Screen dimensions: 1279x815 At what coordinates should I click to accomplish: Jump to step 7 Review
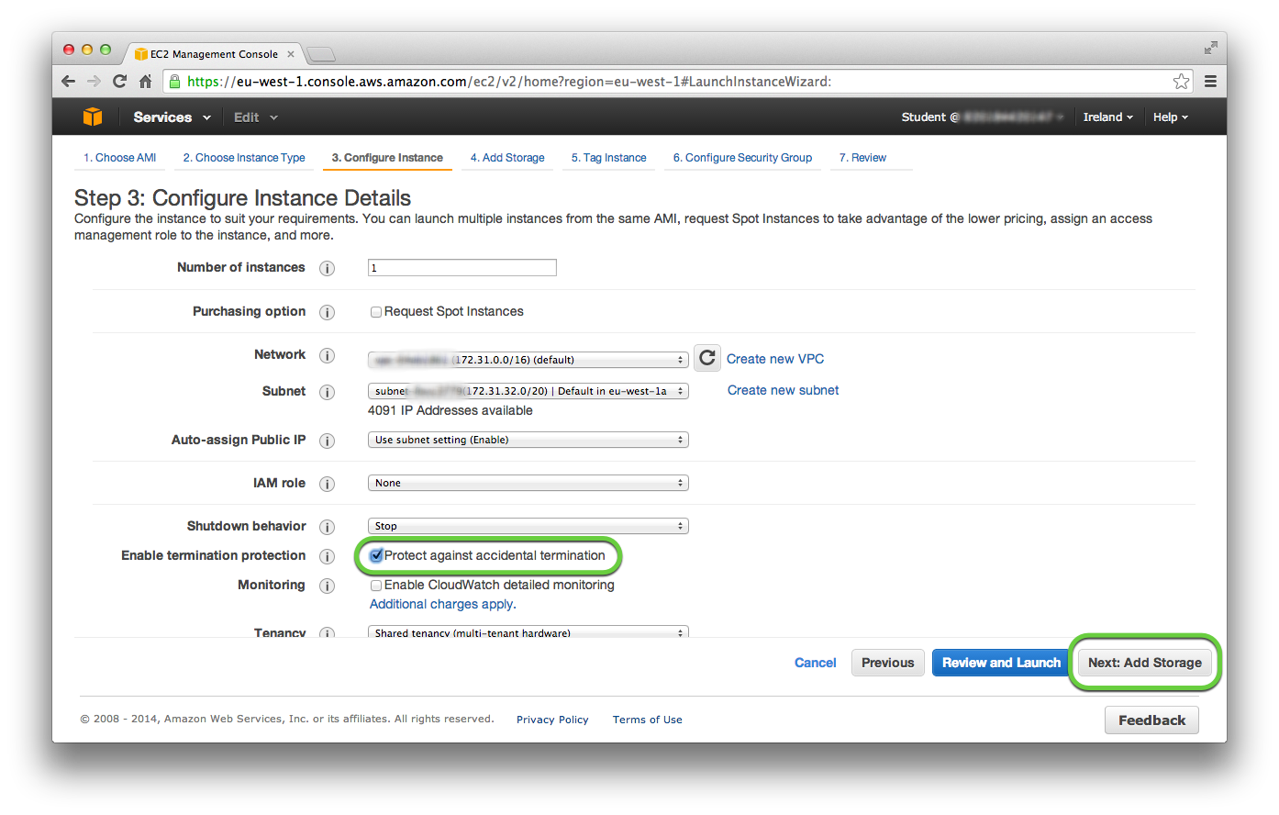(x=862, y=158)
